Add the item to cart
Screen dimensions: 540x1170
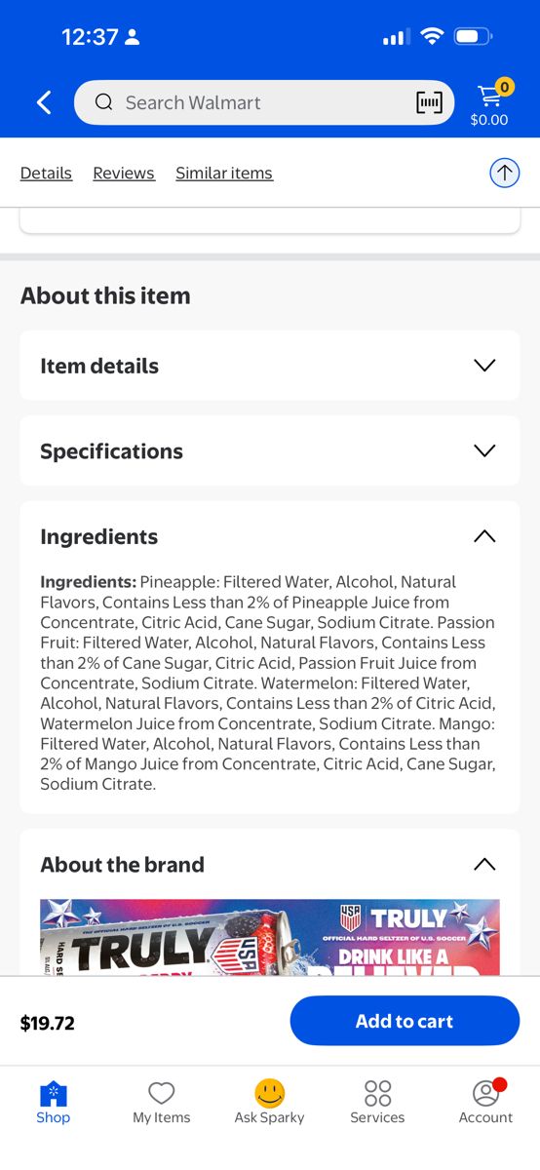(405, 1021)
